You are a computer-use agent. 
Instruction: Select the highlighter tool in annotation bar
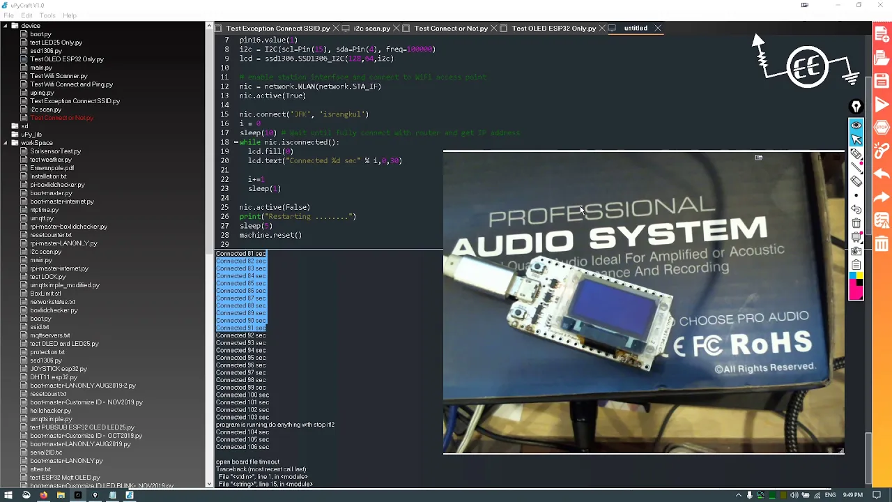point(856,153)
